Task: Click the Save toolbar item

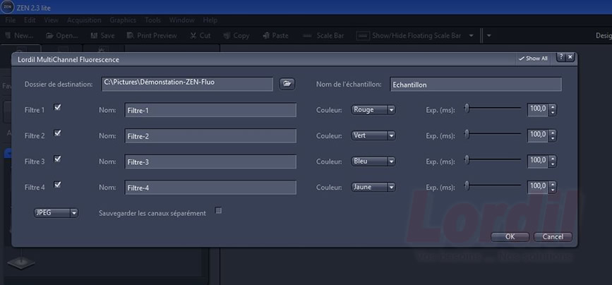Action: [x=102, y=35]
